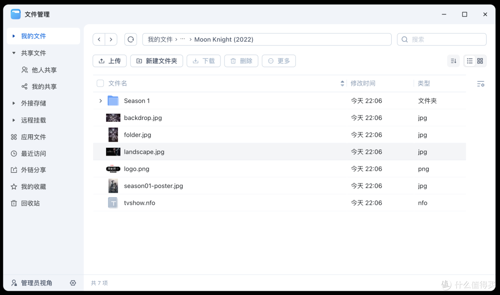Select the backdrop.jpg file name
This screenshot has height=295, width=500.
click(x=143, y=118)
